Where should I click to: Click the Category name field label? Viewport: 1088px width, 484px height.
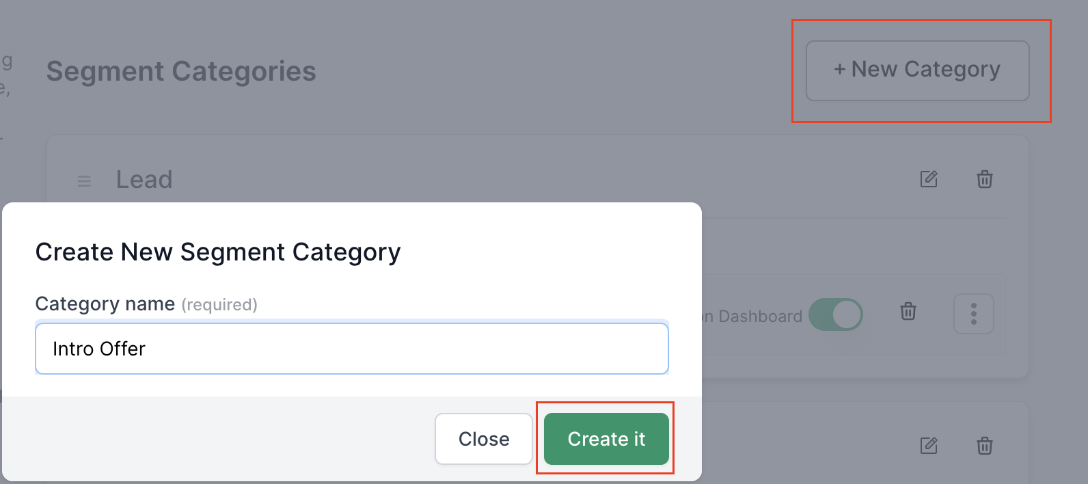coord(105,304)
